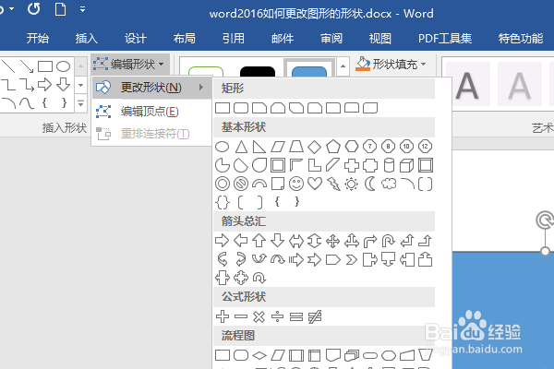Choose the heart shape
Image resolution: width=554 pixels, height=369 pixels.
[x=315, y=184]
